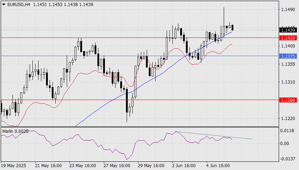Select the teal trendline on the Marlin oscillator

tap(214, 135)
